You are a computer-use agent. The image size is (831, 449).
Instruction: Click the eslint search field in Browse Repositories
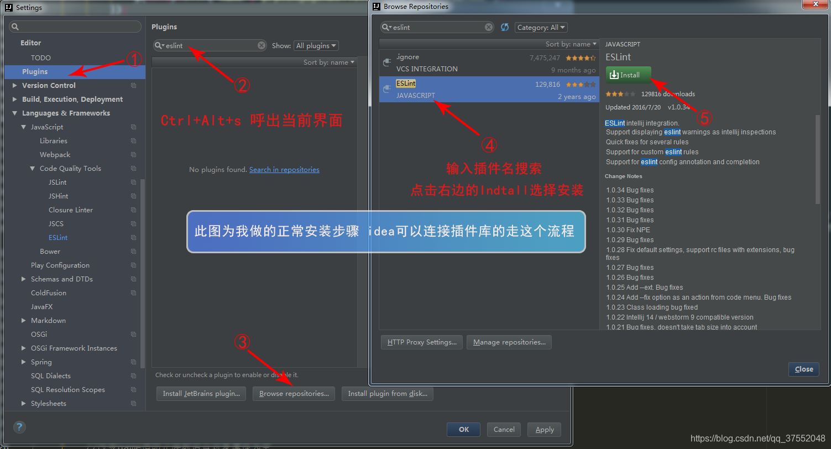[x=437, y=27]
